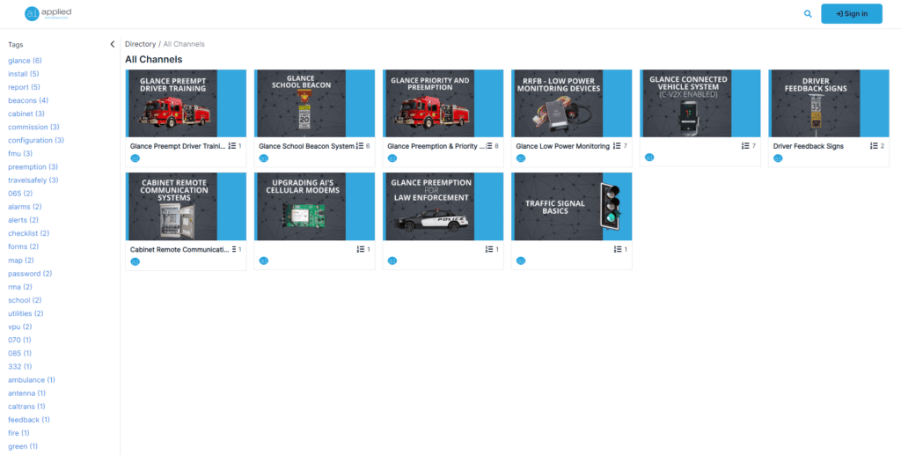The width and height of the screenshot is (901, 455).
Task: Open the search magnifier icon
Action: [808, 14]
